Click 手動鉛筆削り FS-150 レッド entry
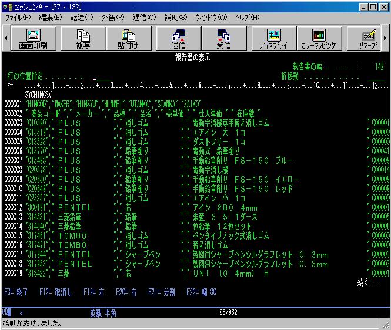 click(x=243, y=189)
